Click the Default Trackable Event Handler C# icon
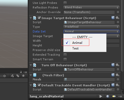The width and height of the screenshot is (124, 100). 35,85
